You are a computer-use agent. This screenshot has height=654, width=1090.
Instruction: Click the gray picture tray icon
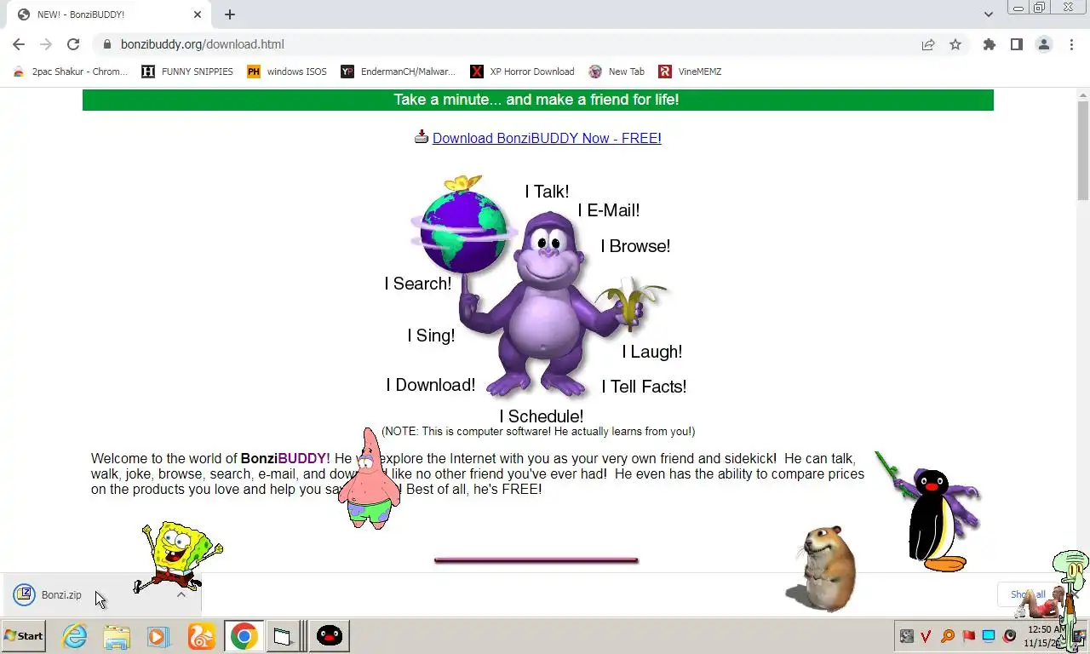coord(906,636)
